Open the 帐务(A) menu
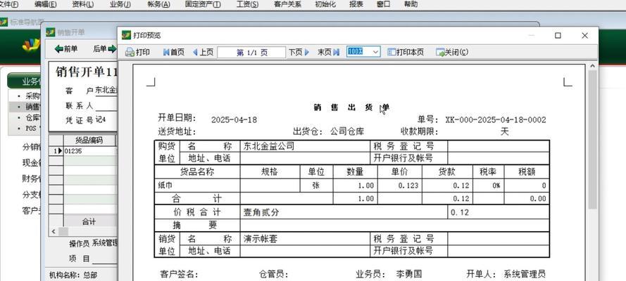This screenshot has height=281, width=626. point(158,4)
